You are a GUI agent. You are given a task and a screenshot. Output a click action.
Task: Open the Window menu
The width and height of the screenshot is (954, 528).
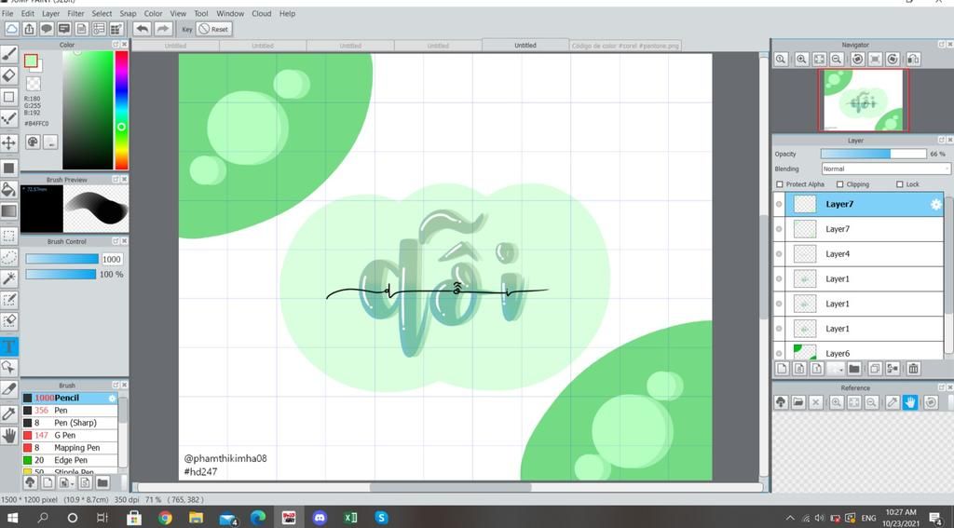click(x=230, y=13)
